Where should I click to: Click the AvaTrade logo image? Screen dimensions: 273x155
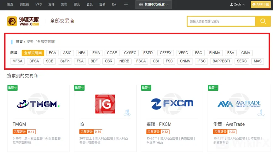click(x=239, y=104)
